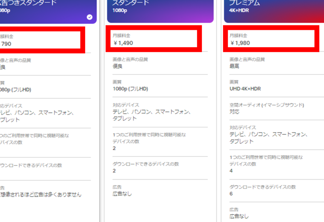324x222 pixels.
Task: Click the Premium 広告なし text
Action: click(x=239, y=216)
